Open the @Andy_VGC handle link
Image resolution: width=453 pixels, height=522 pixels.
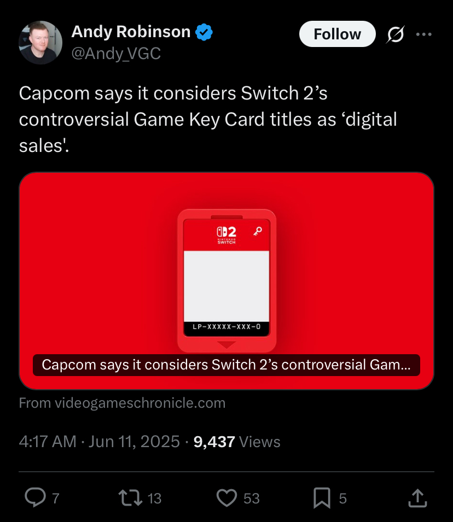(x=116, y=53)
